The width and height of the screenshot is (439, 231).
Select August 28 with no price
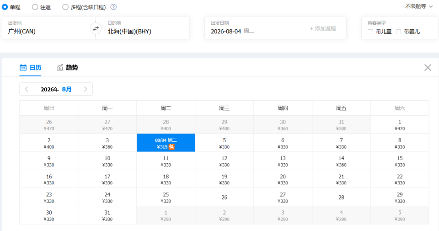tap(341, 197)
